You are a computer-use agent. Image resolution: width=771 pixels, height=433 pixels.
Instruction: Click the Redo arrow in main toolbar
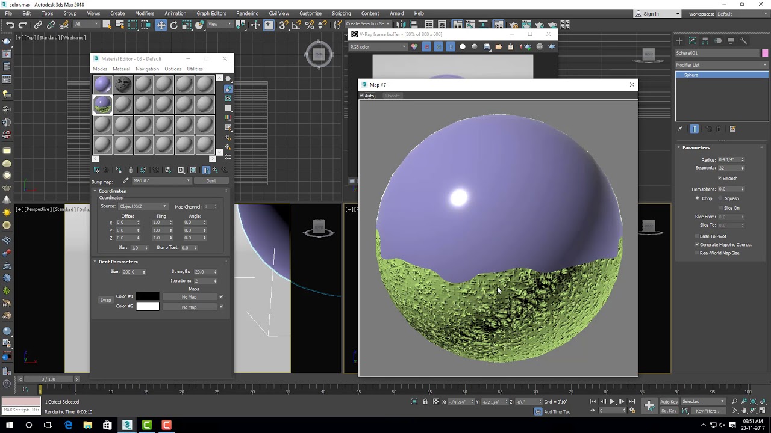coord(22,25)
